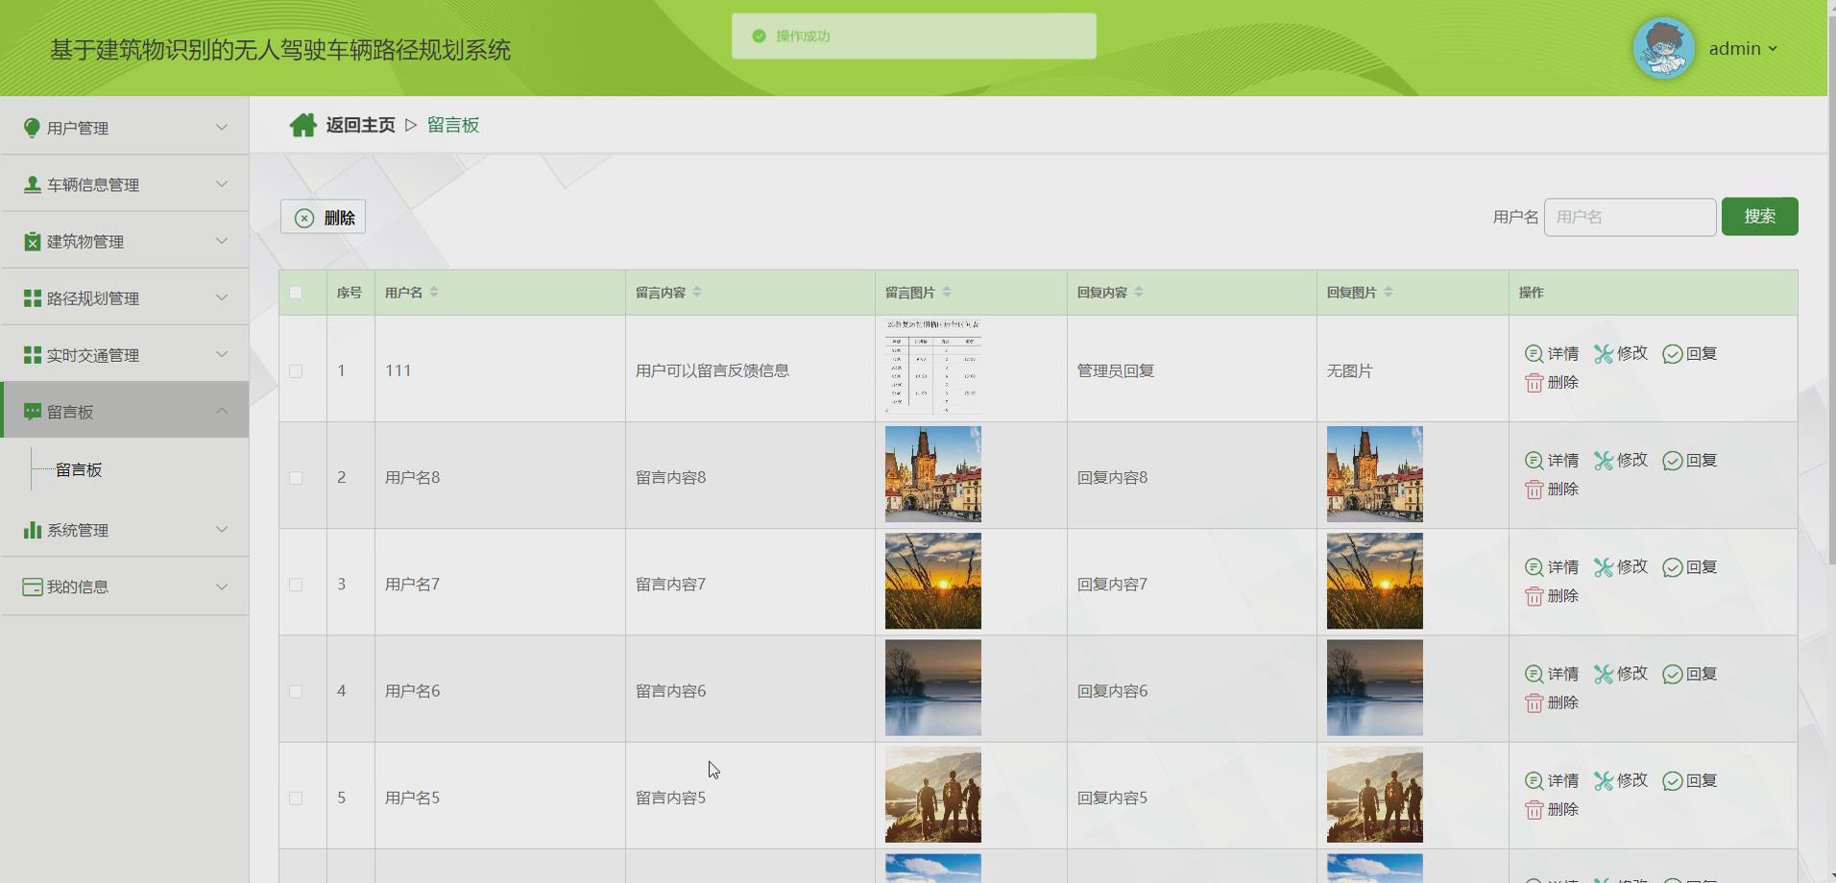
Task: Expand the 用户管理 menu chevron
Action: coord(222,127)
